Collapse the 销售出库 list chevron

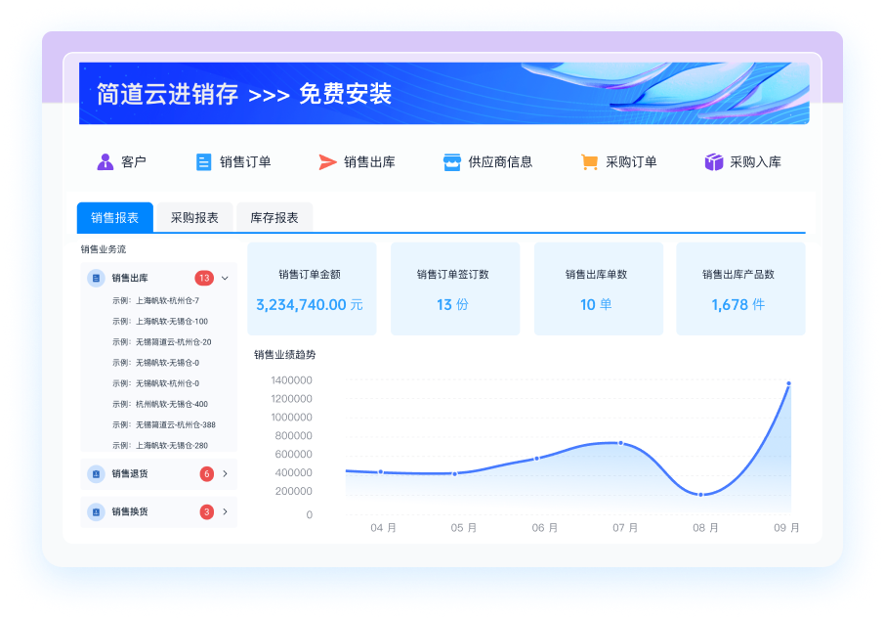pyautogui.click(x=225, y=278)
